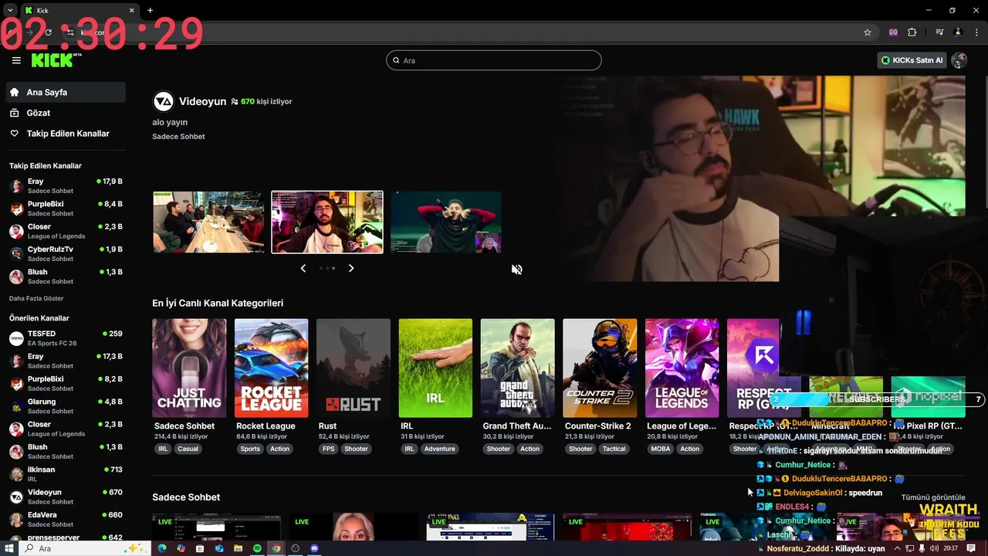The height and width of the screenshot is (556, 988).
Task: Open TESFED recommended channel
Action: coord(65,338)
